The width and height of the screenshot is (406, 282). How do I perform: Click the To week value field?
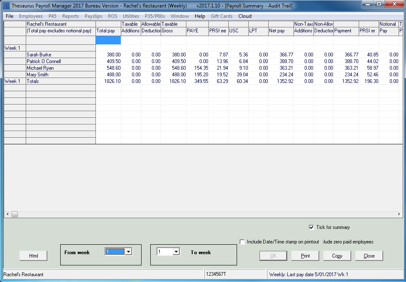(165, 252)
